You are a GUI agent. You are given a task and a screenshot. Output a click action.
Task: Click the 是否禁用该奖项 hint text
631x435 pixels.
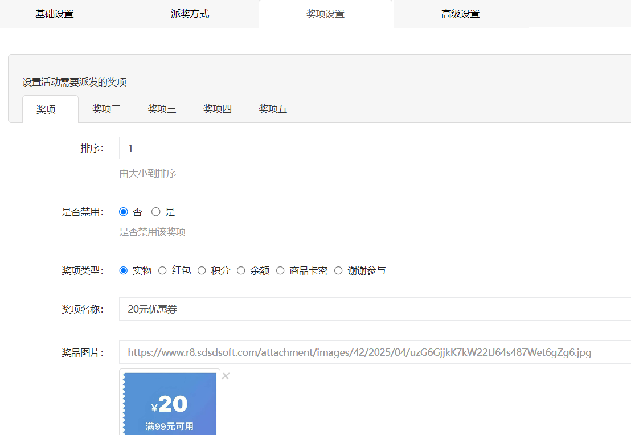tap(152, 232)
